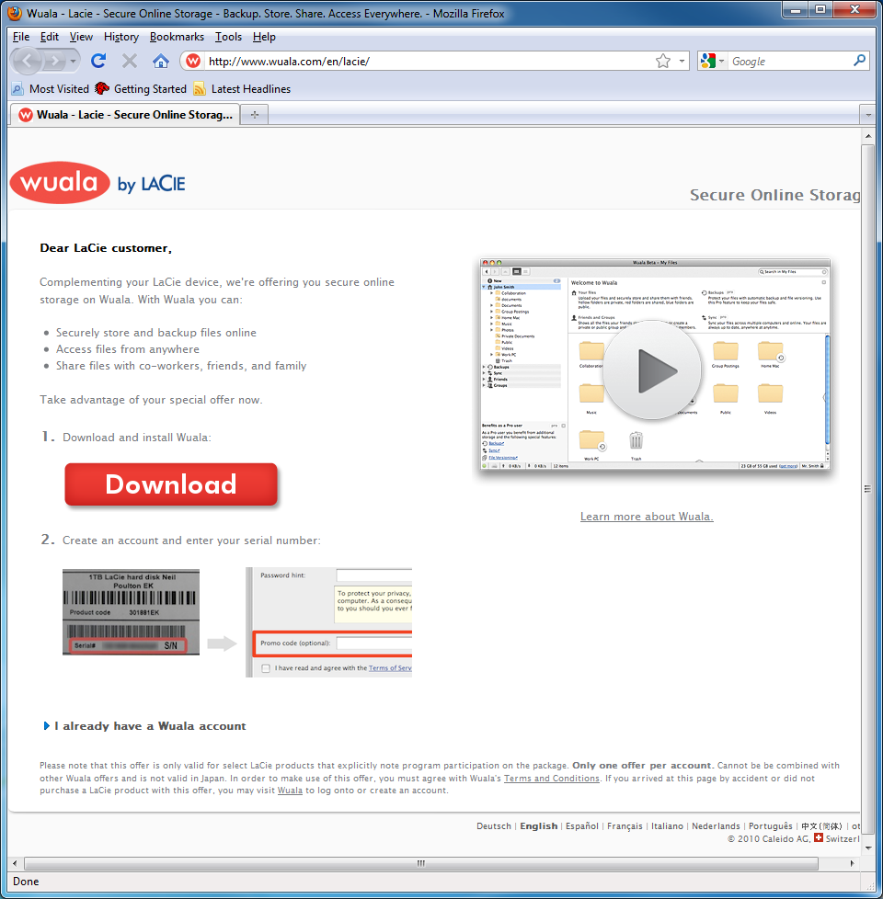Viewport: 883px width, 899px height.
Task: Switch language to Chinese (中文)
Action: [x=821, y=826]
